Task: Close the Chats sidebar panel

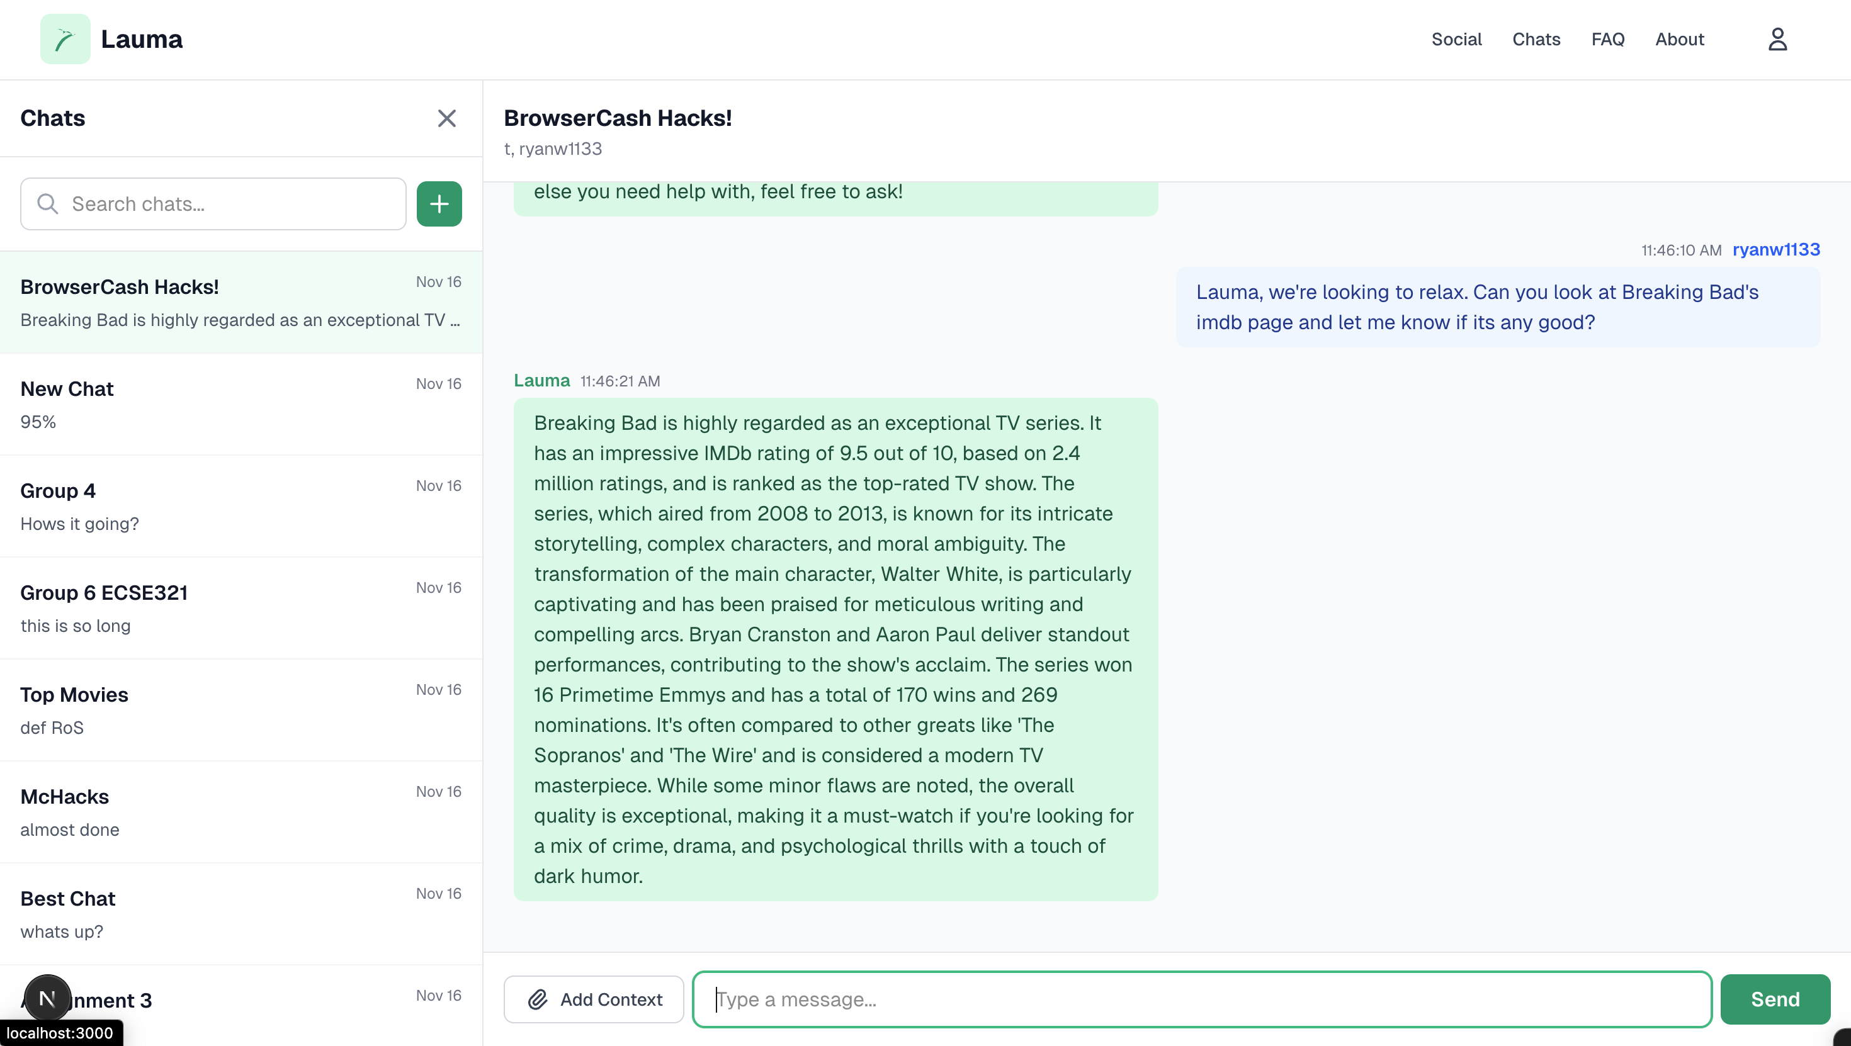Action: pos(446,118)
